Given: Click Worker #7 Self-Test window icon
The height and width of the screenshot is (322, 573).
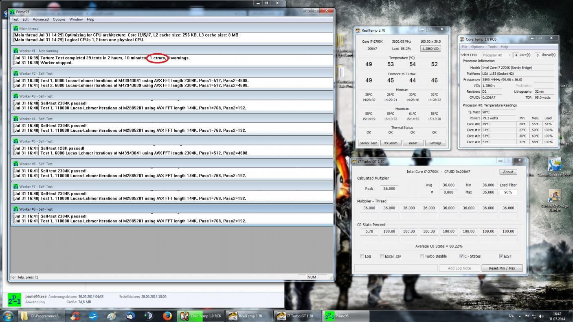Looking at the screenshot, I should [x=16, y=187].
